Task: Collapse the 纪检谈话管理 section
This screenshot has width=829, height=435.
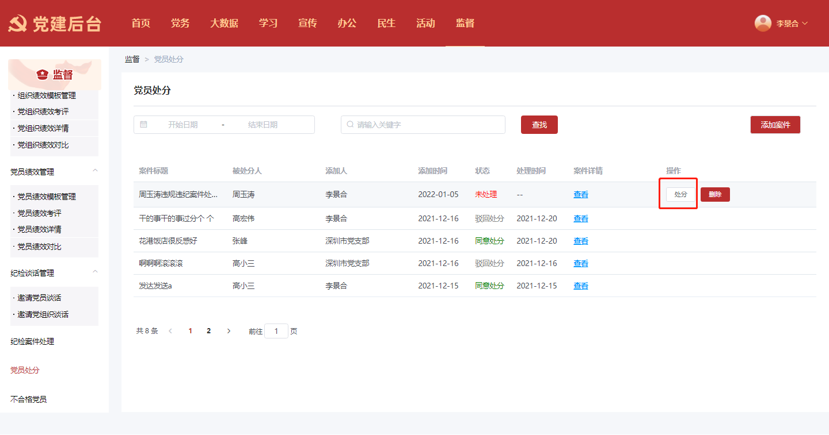Action: (x=95, y=272)
